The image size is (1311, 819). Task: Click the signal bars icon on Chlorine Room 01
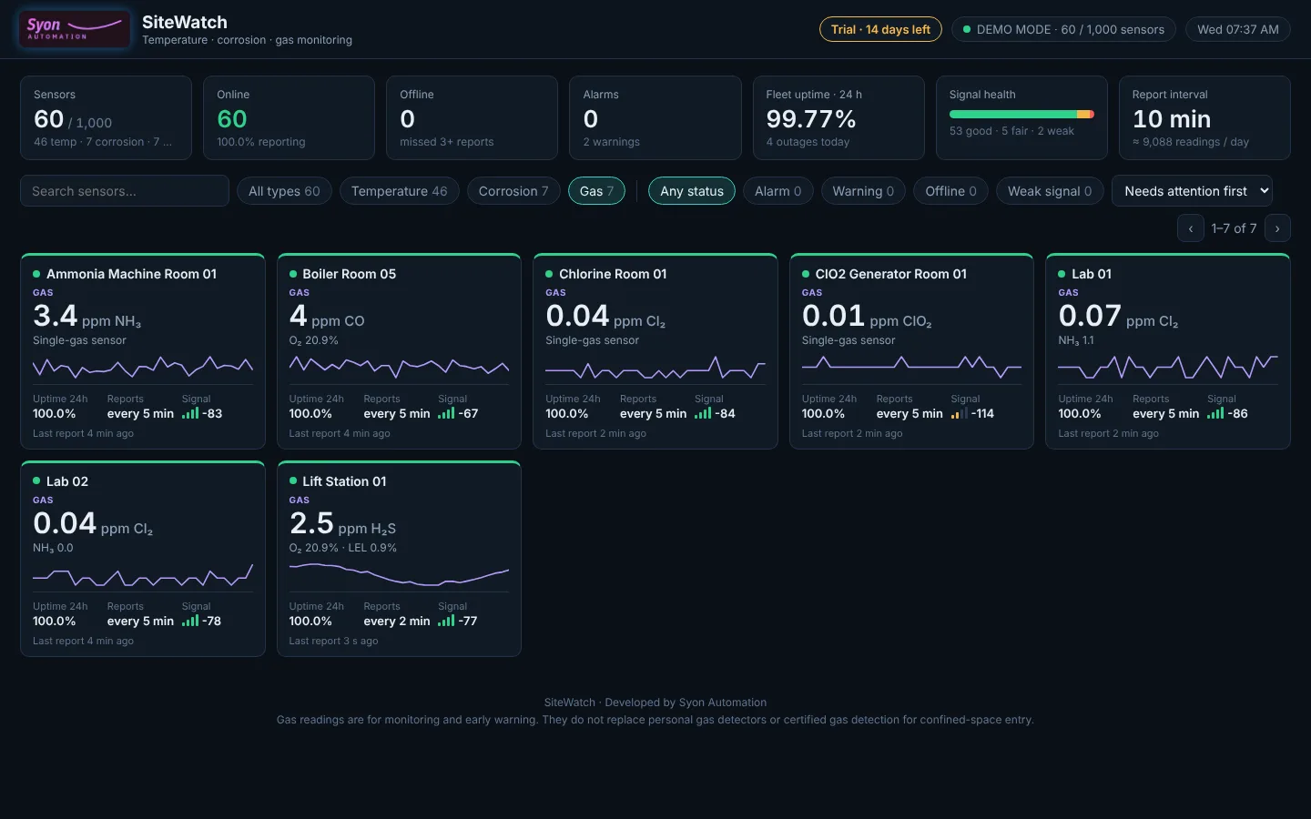tap(703, 413)
